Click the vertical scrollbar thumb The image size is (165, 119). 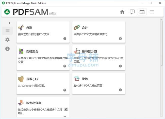coord(162,43)
